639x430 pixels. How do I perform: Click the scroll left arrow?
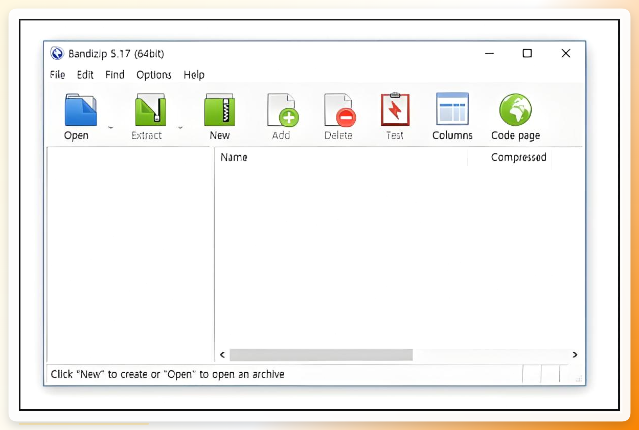pyautogui.click(x=222, y=355)
